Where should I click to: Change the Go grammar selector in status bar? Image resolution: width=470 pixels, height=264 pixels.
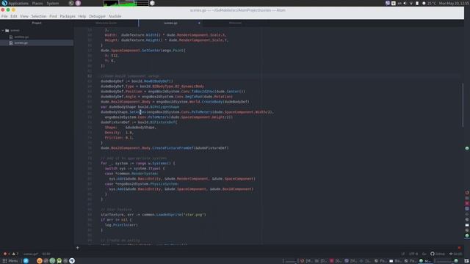424,254
